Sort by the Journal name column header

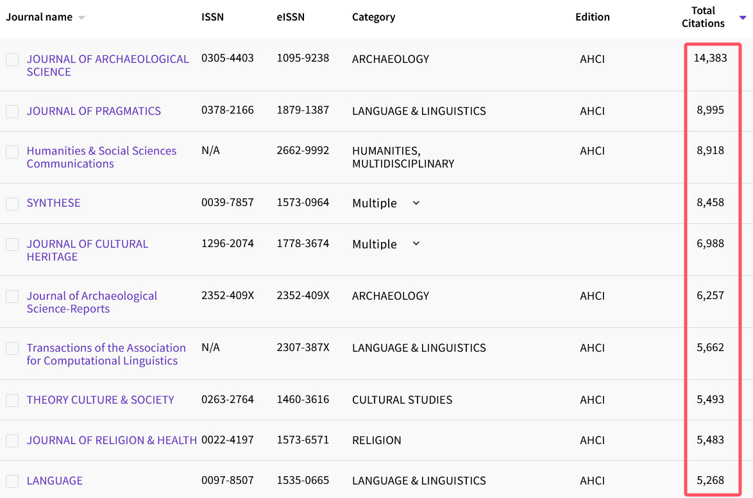[39, 17]
